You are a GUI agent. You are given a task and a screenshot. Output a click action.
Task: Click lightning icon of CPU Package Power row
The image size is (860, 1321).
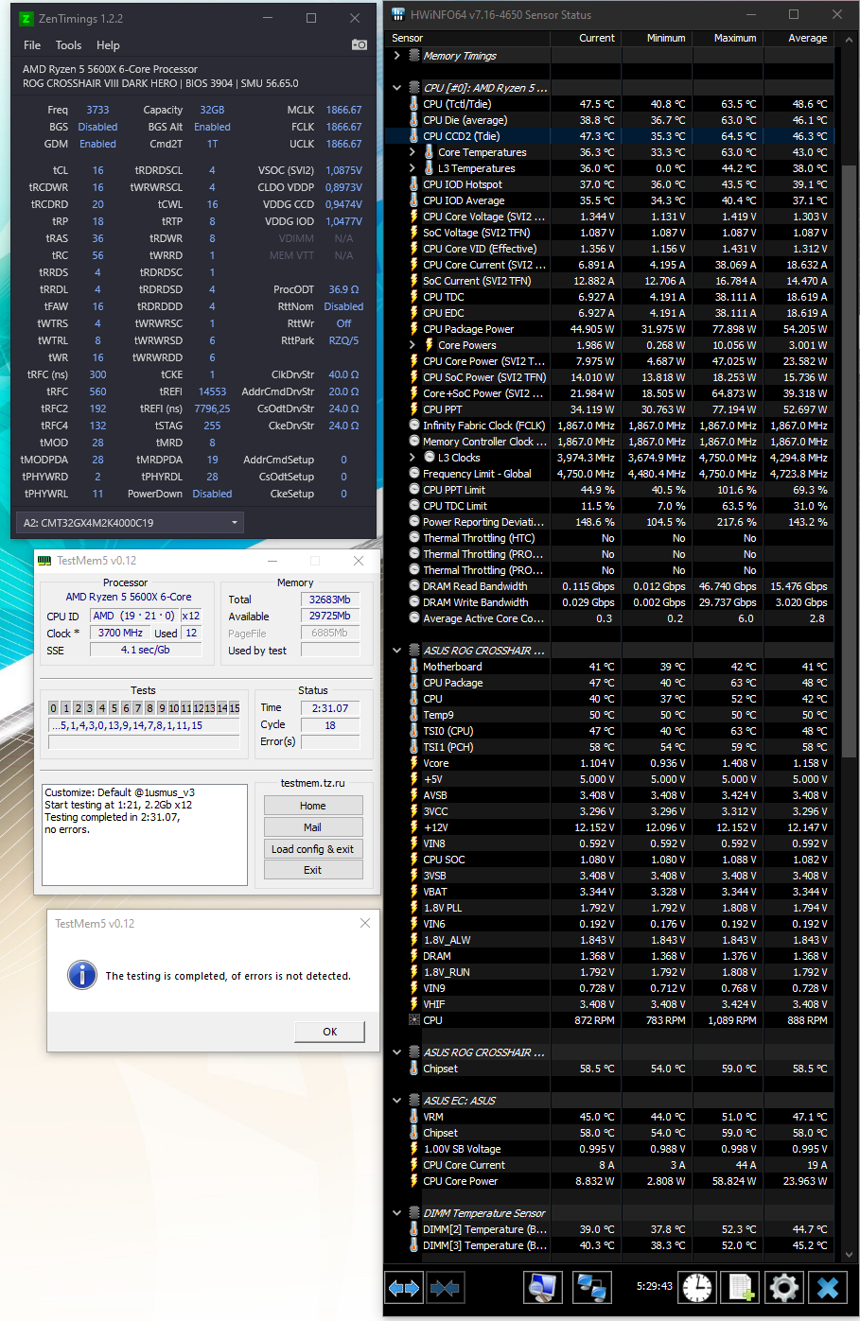point(413,329)
